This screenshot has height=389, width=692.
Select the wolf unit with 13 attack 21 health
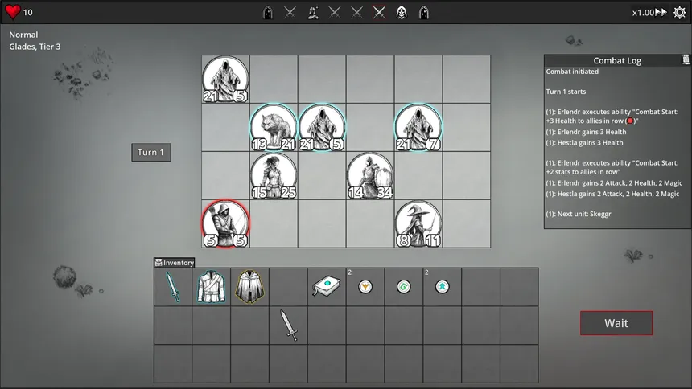pos(274,128)
